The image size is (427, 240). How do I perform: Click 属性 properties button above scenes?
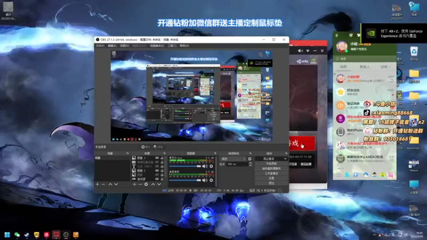click(x=146, y=147)
